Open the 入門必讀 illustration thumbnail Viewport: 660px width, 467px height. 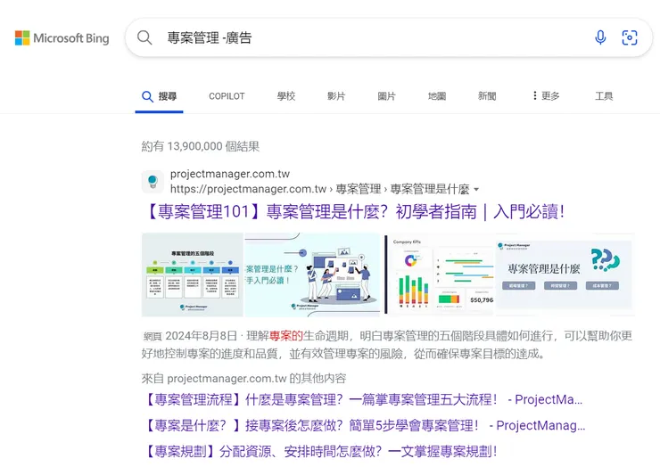312,274
